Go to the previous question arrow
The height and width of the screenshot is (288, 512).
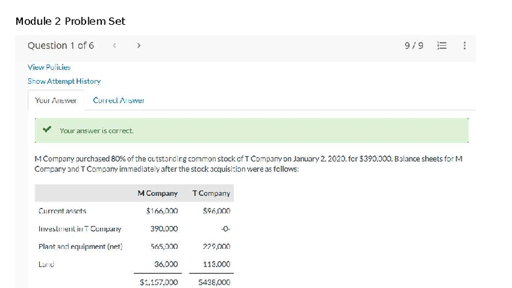[115, 46]
